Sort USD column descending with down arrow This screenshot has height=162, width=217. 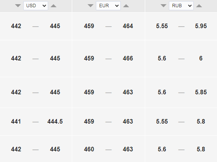[x=18, y=6]
